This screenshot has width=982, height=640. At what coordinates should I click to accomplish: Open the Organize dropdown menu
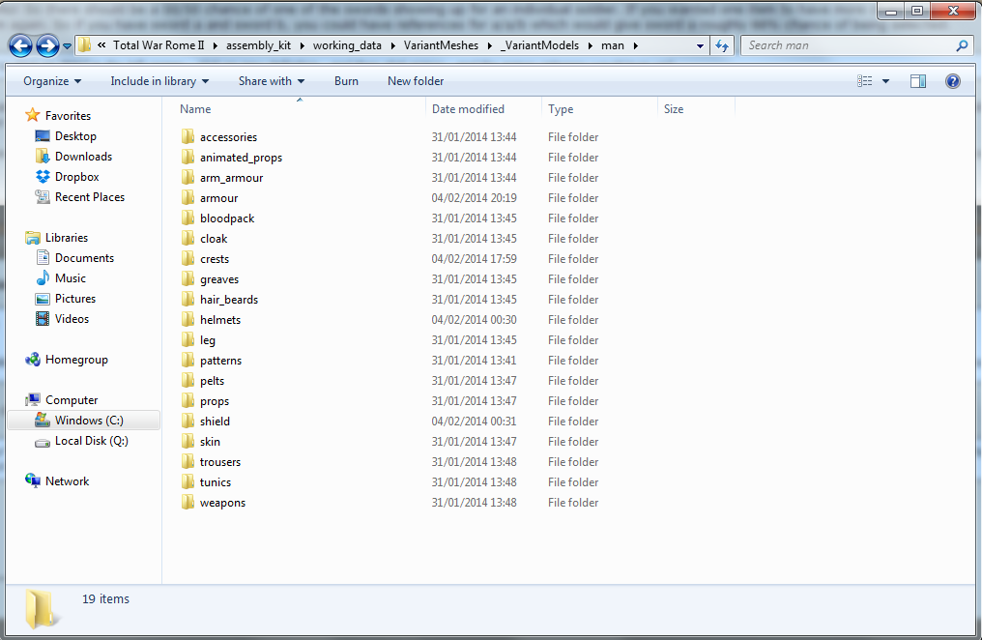click(x=52, y=81)
